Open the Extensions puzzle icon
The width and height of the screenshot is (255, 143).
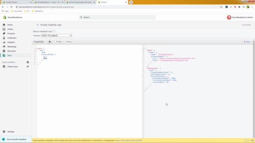coord(239,7)
